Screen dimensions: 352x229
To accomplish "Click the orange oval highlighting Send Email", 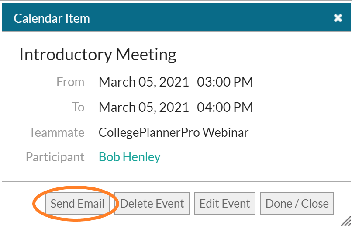I will click(76, 203).
